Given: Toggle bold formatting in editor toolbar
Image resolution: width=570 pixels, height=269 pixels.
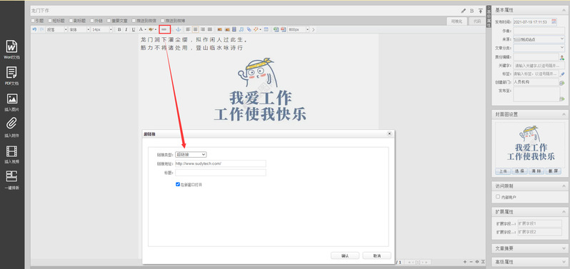Looking at the screenshot, I should [119, 29].
